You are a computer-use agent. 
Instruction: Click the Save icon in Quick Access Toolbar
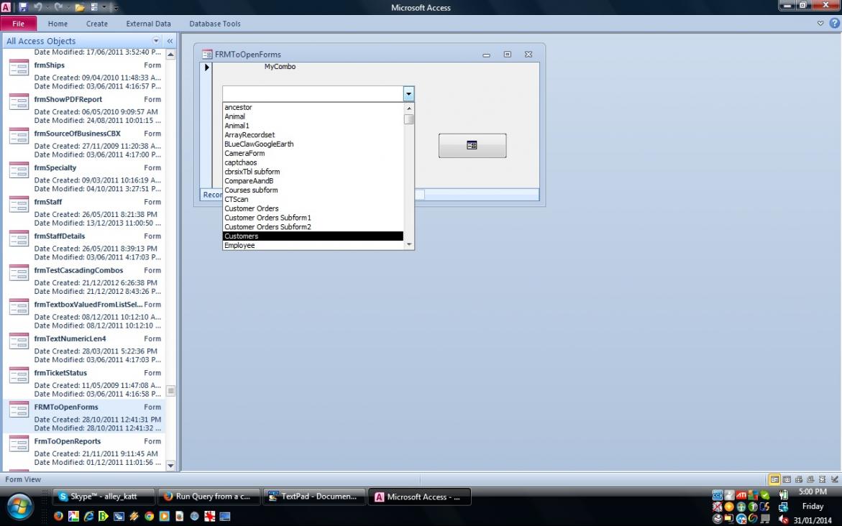click(x=22, y=7)
